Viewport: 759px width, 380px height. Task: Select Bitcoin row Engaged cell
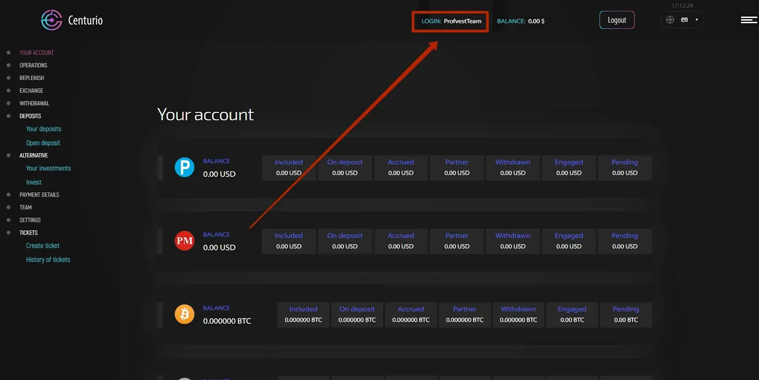pyautogui.click(x=572, y=315)
